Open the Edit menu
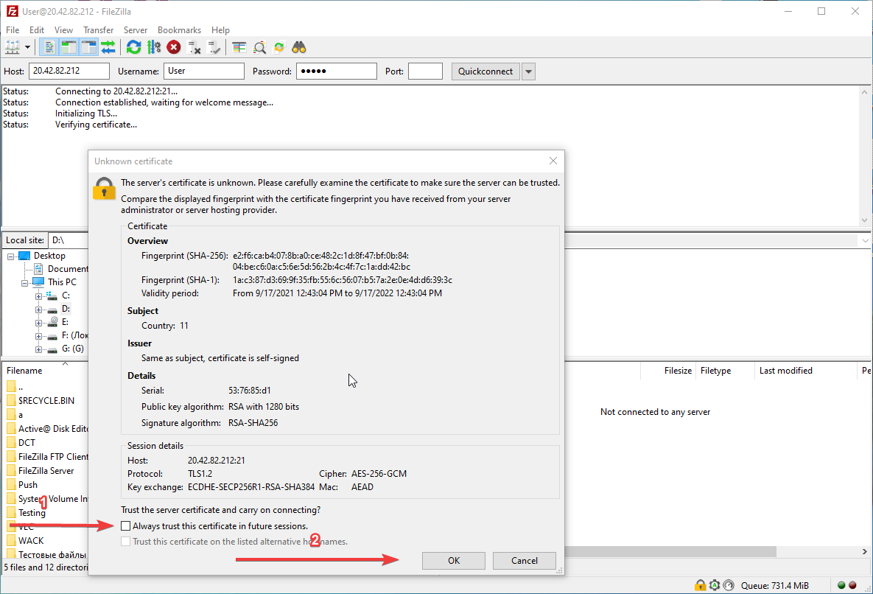 pyautogui.click(x=37, y=30)
